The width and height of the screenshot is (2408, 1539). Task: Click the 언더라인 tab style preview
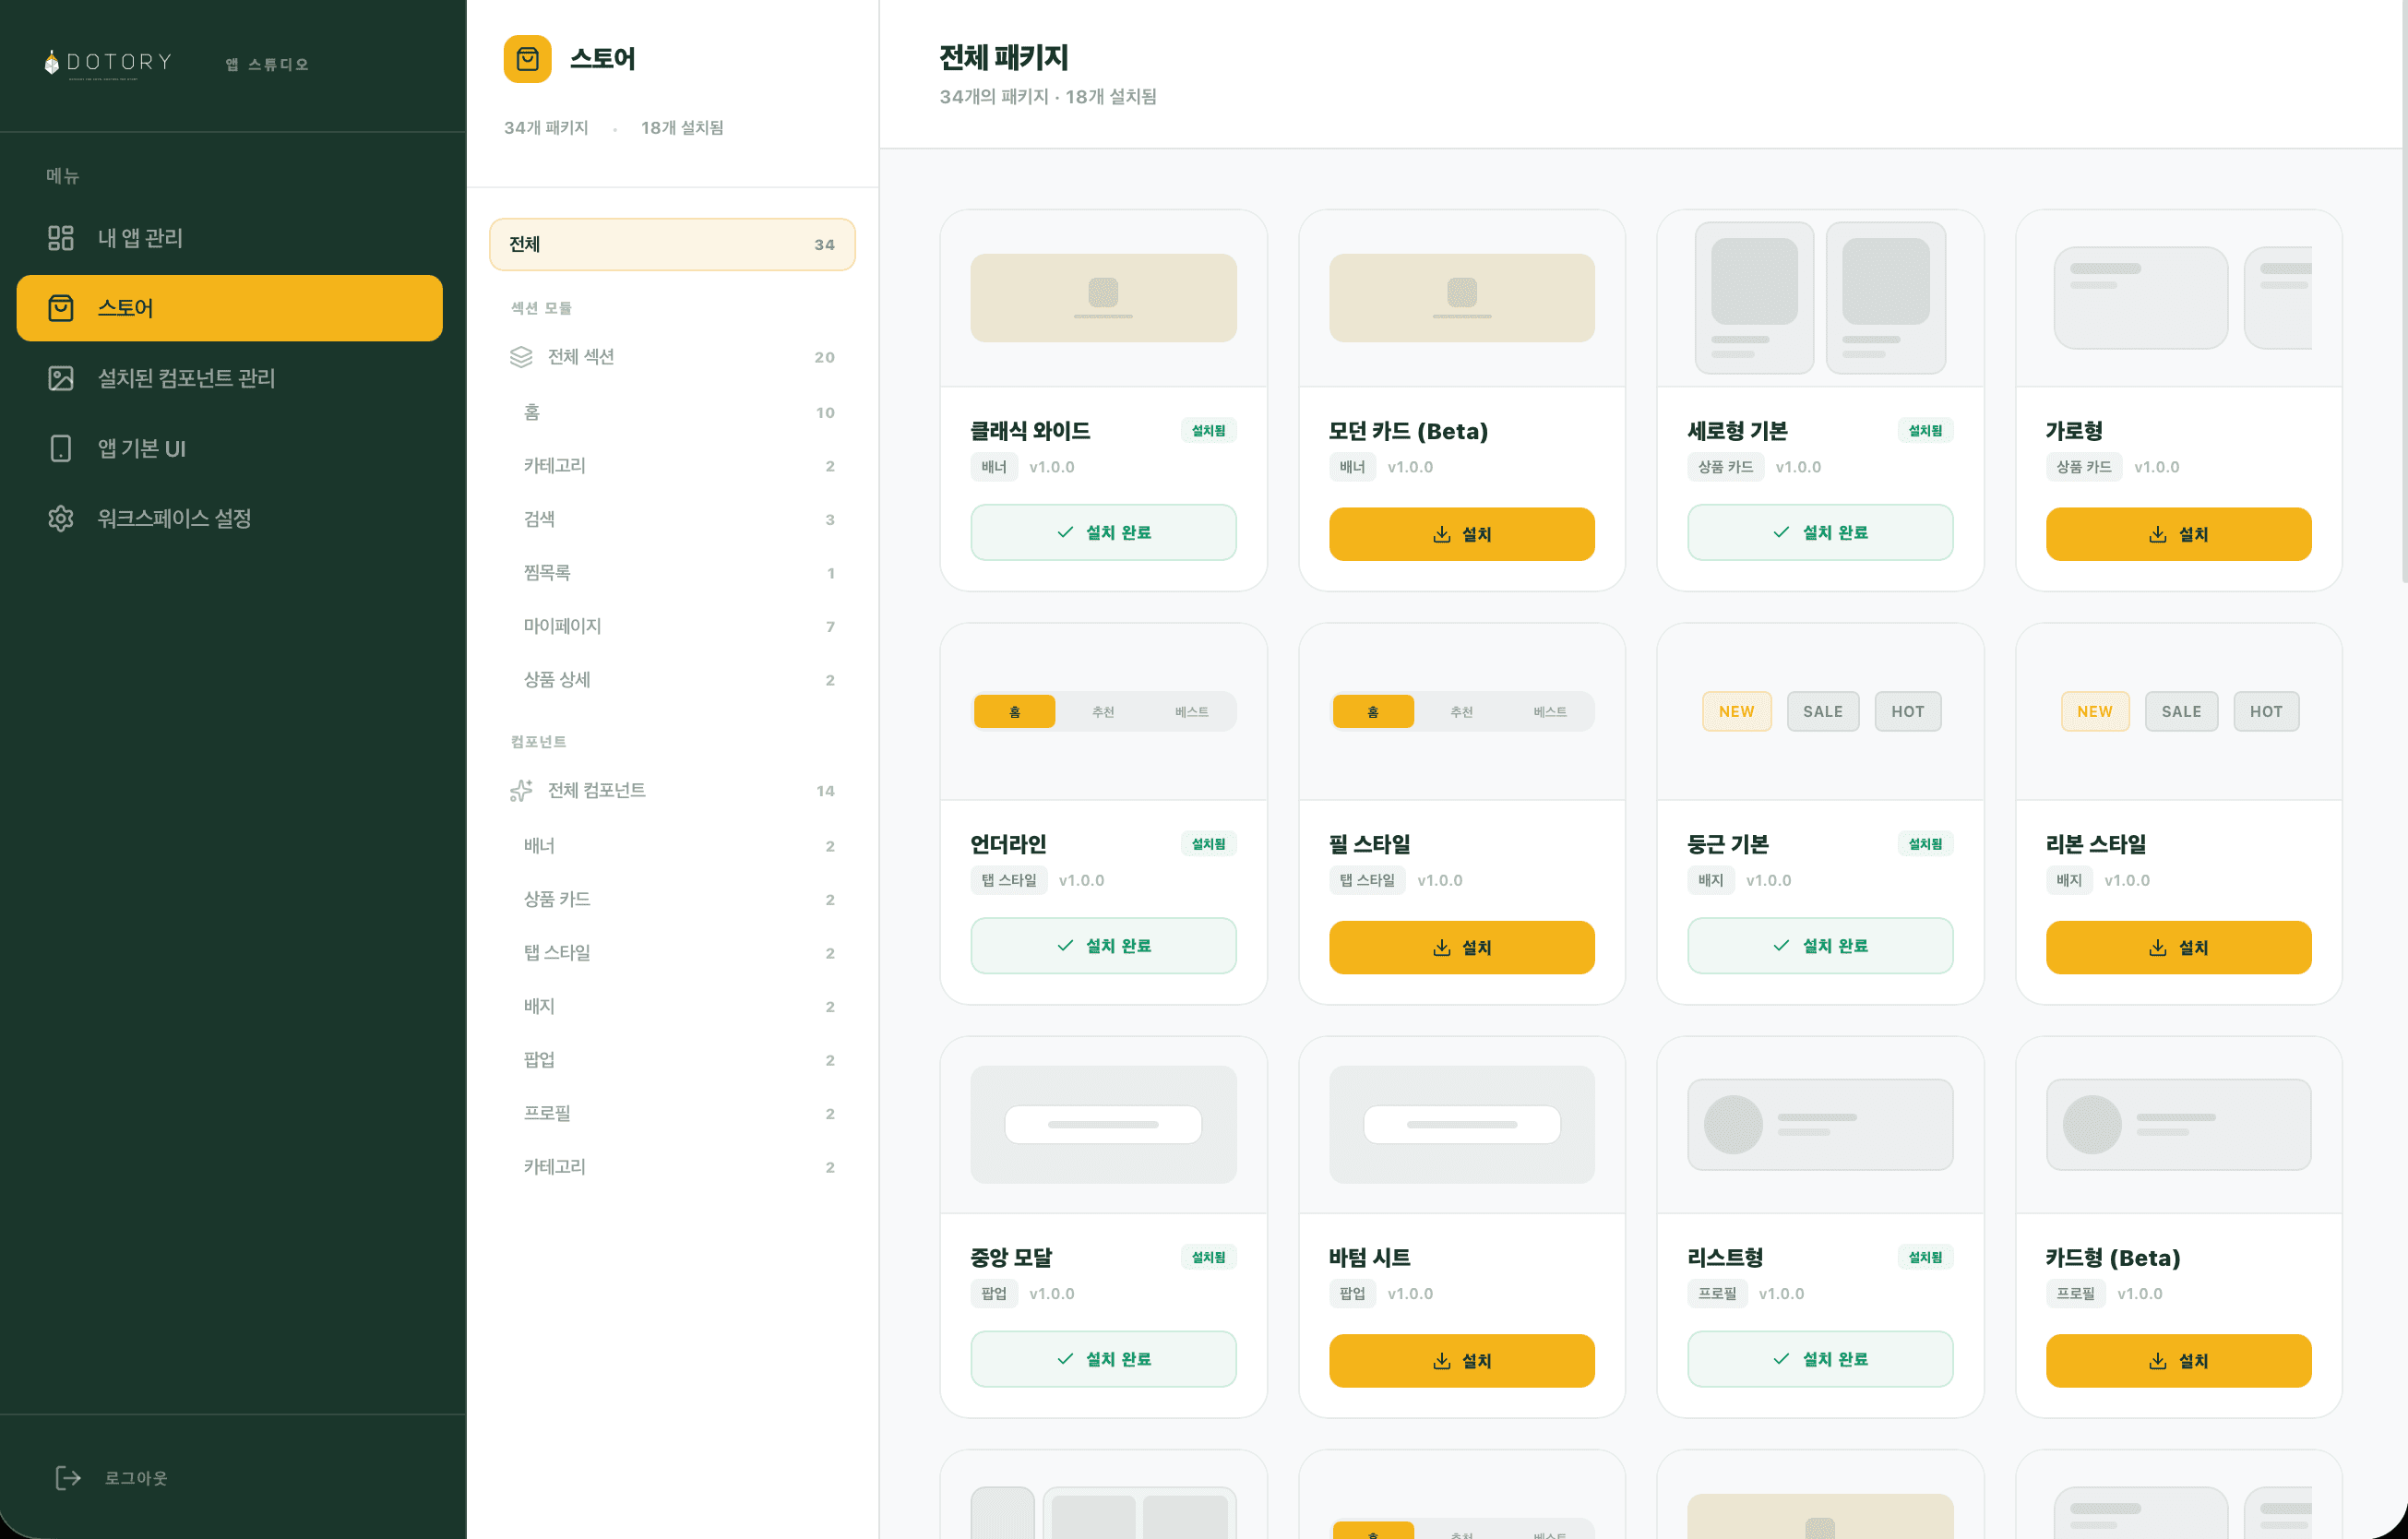[x=1103, y=712]
